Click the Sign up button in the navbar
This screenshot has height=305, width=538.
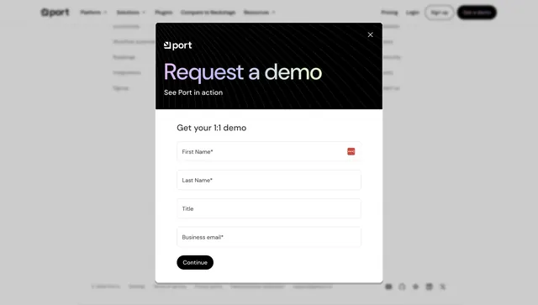pyautogui.click(x=440, y=13)
